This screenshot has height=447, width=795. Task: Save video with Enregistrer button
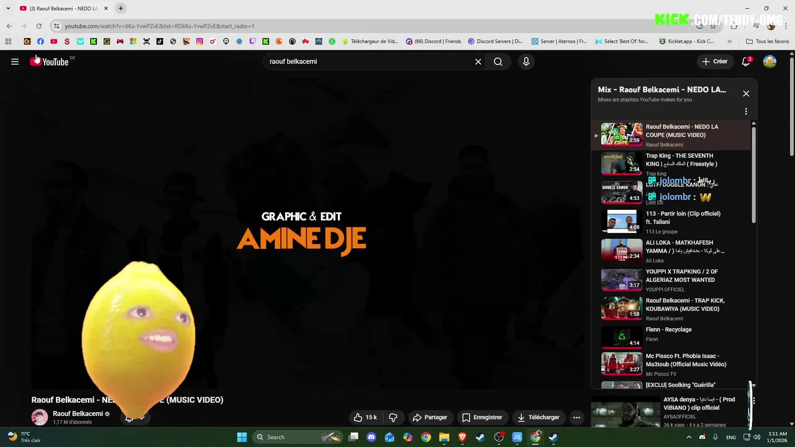pyautogui.click(x=482, y=417)
